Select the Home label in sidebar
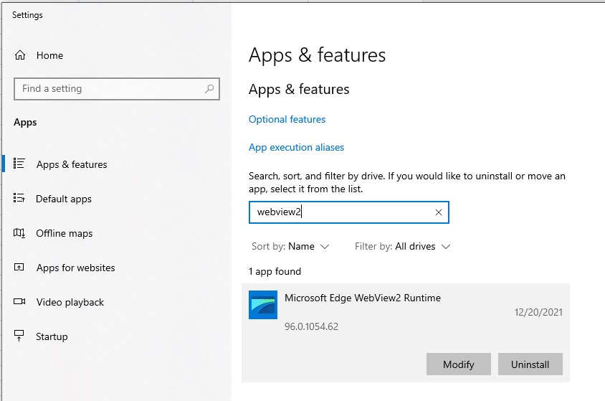 49,55
